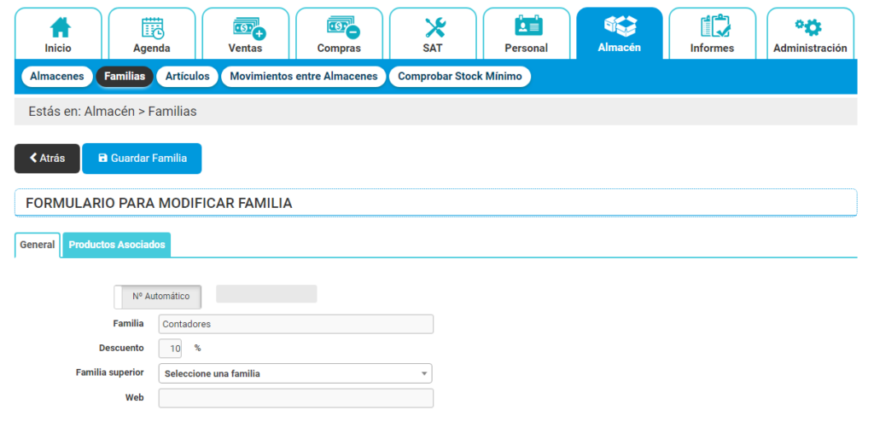The height and width of the screenshot is (433, 874).
Task: Focus the Descuento percentage field
Action: point(171,349)
